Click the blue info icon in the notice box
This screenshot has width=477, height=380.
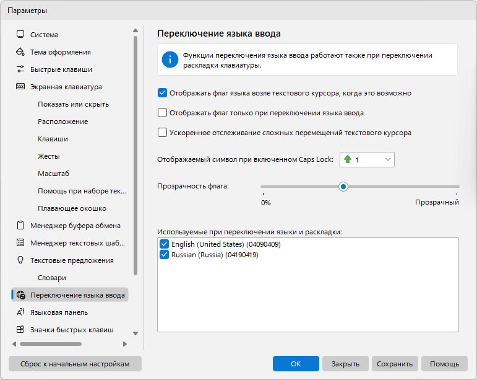170,60
